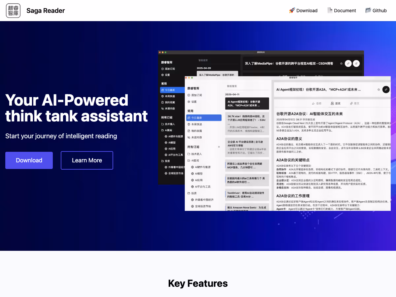Open 我的收藏 in light window sidebar

[195, 131]
